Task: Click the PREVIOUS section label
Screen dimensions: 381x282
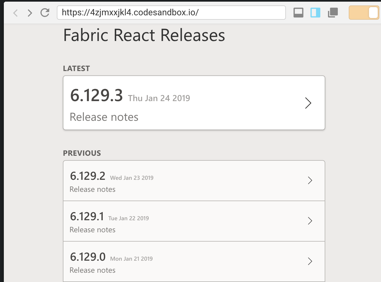Action: pyautogui.click(x=82, y=153)
